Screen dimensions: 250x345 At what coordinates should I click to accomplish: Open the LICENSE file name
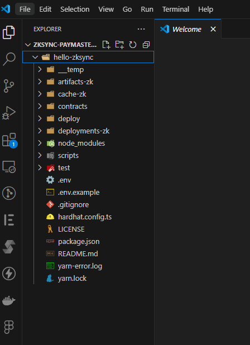[x=71, y=229]
